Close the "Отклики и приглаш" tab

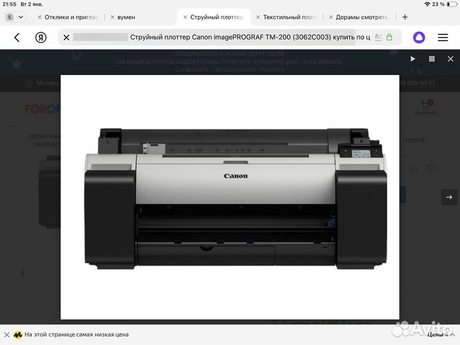40,17
